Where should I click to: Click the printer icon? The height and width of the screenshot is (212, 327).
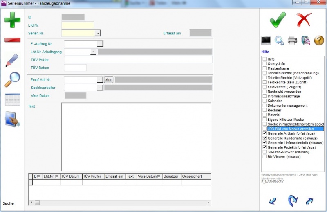point(293,40)
